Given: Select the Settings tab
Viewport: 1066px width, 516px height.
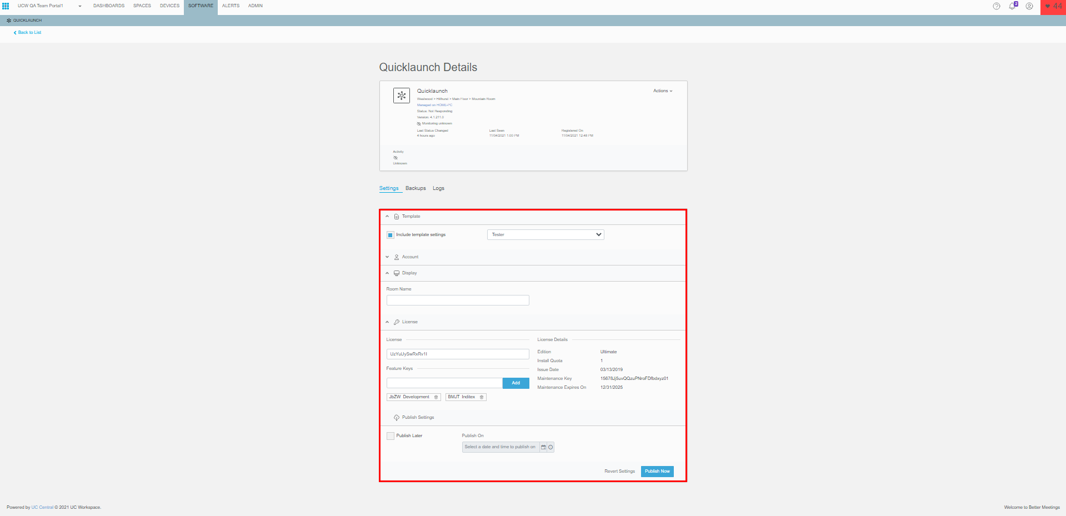Looking at the screenshot, I should (x=389, y=188).
